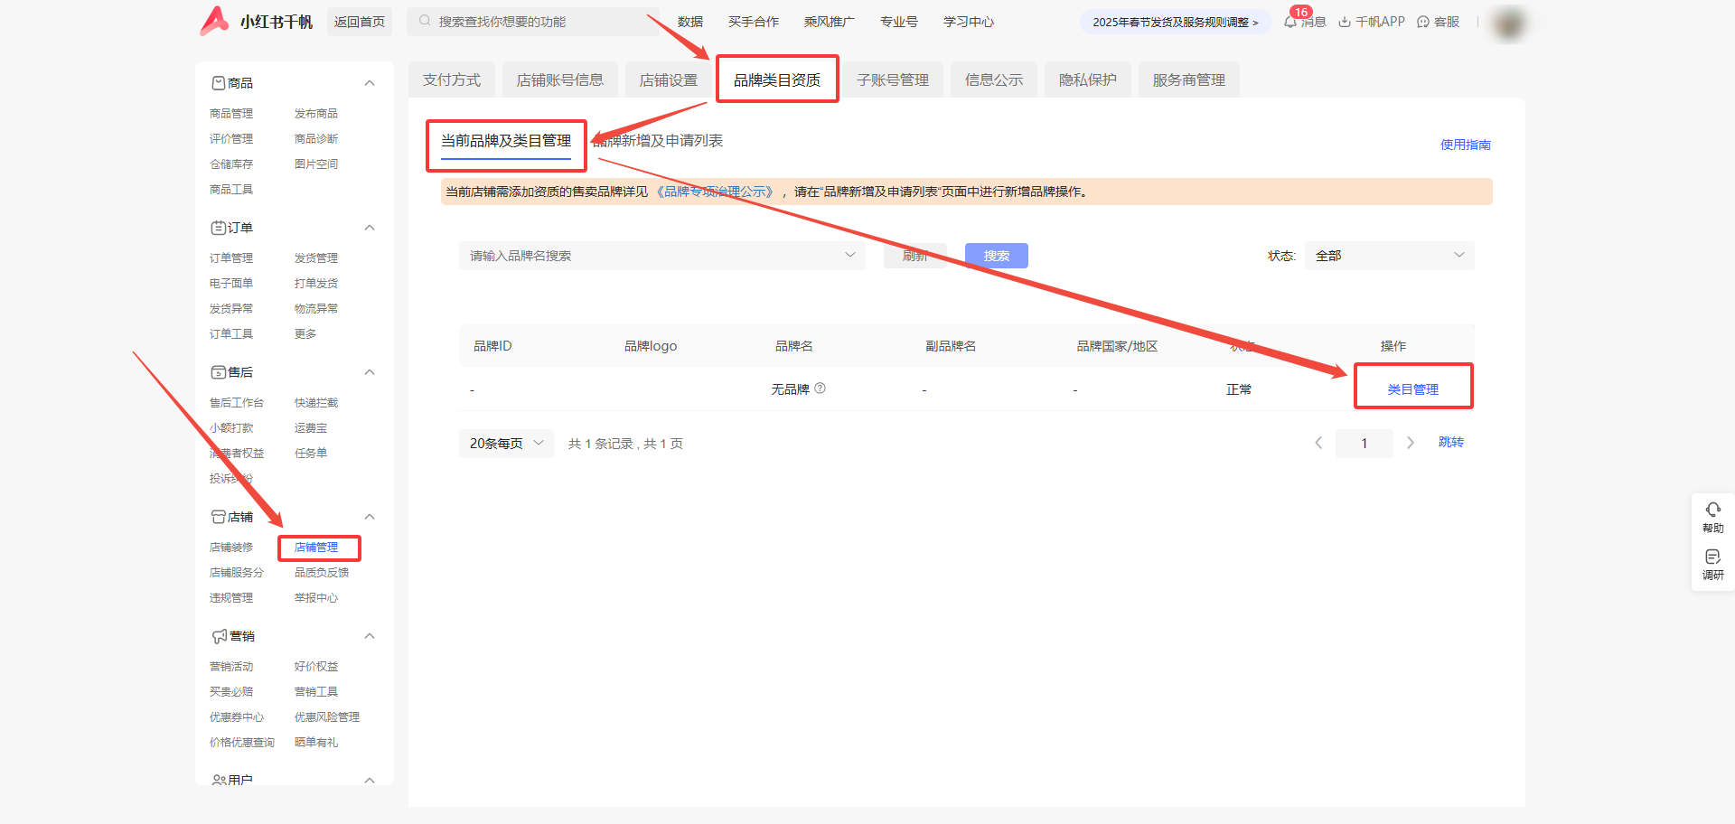
Task: Click the 小红书千帆 logo
Action: click(x=256, y=22)
